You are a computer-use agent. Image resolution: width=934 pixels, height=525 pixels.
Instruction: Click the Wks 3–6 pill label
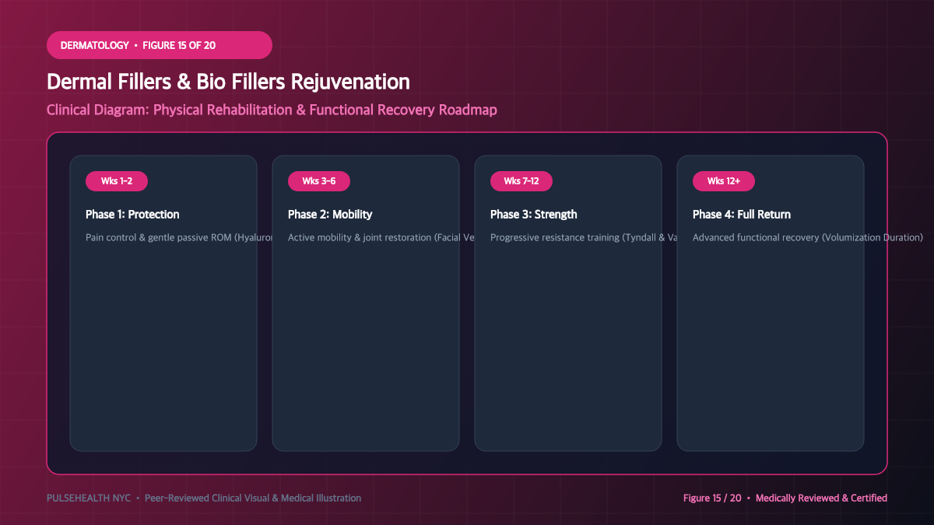coord(319,181)
